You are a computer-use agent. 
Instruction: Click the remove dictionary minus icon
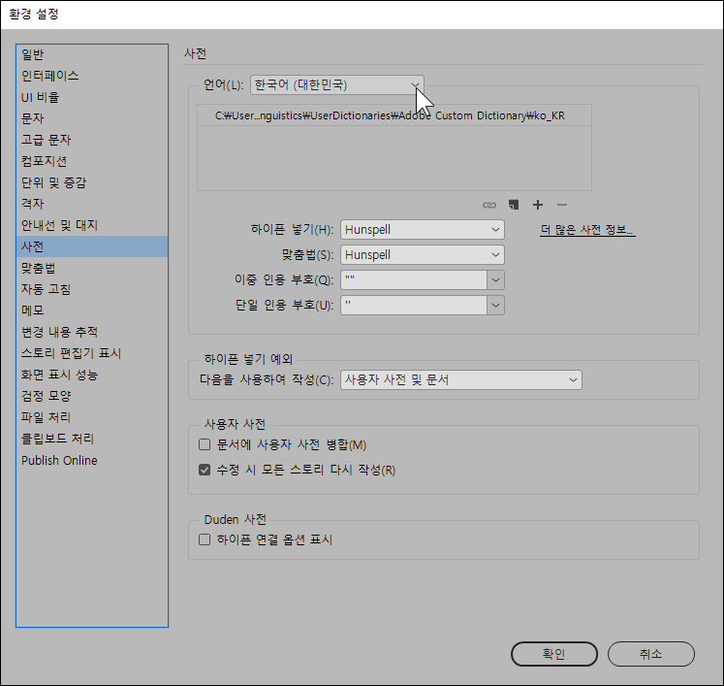[561, 205]
